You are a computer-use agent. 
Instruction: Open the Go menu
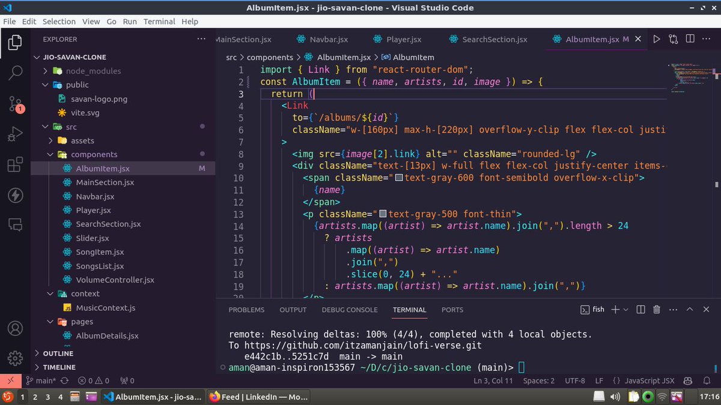click(x=111, y=21)
